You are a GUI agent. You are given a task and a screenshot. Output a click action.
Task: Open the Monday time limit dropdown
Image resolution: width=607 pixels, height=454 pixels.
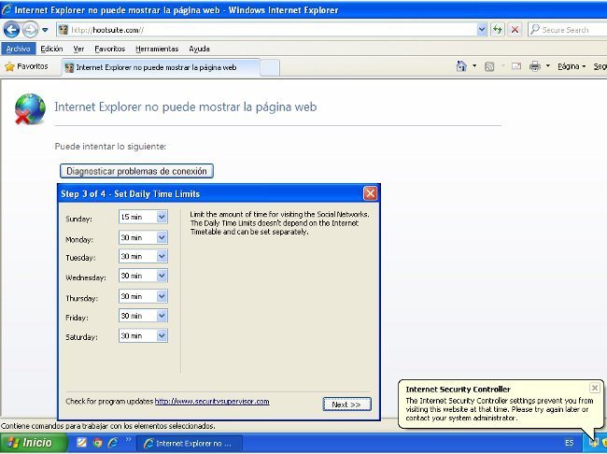coord(162,237)
